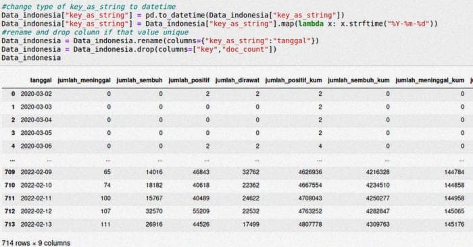Click the tanggal column header

(x=41, y=80)
